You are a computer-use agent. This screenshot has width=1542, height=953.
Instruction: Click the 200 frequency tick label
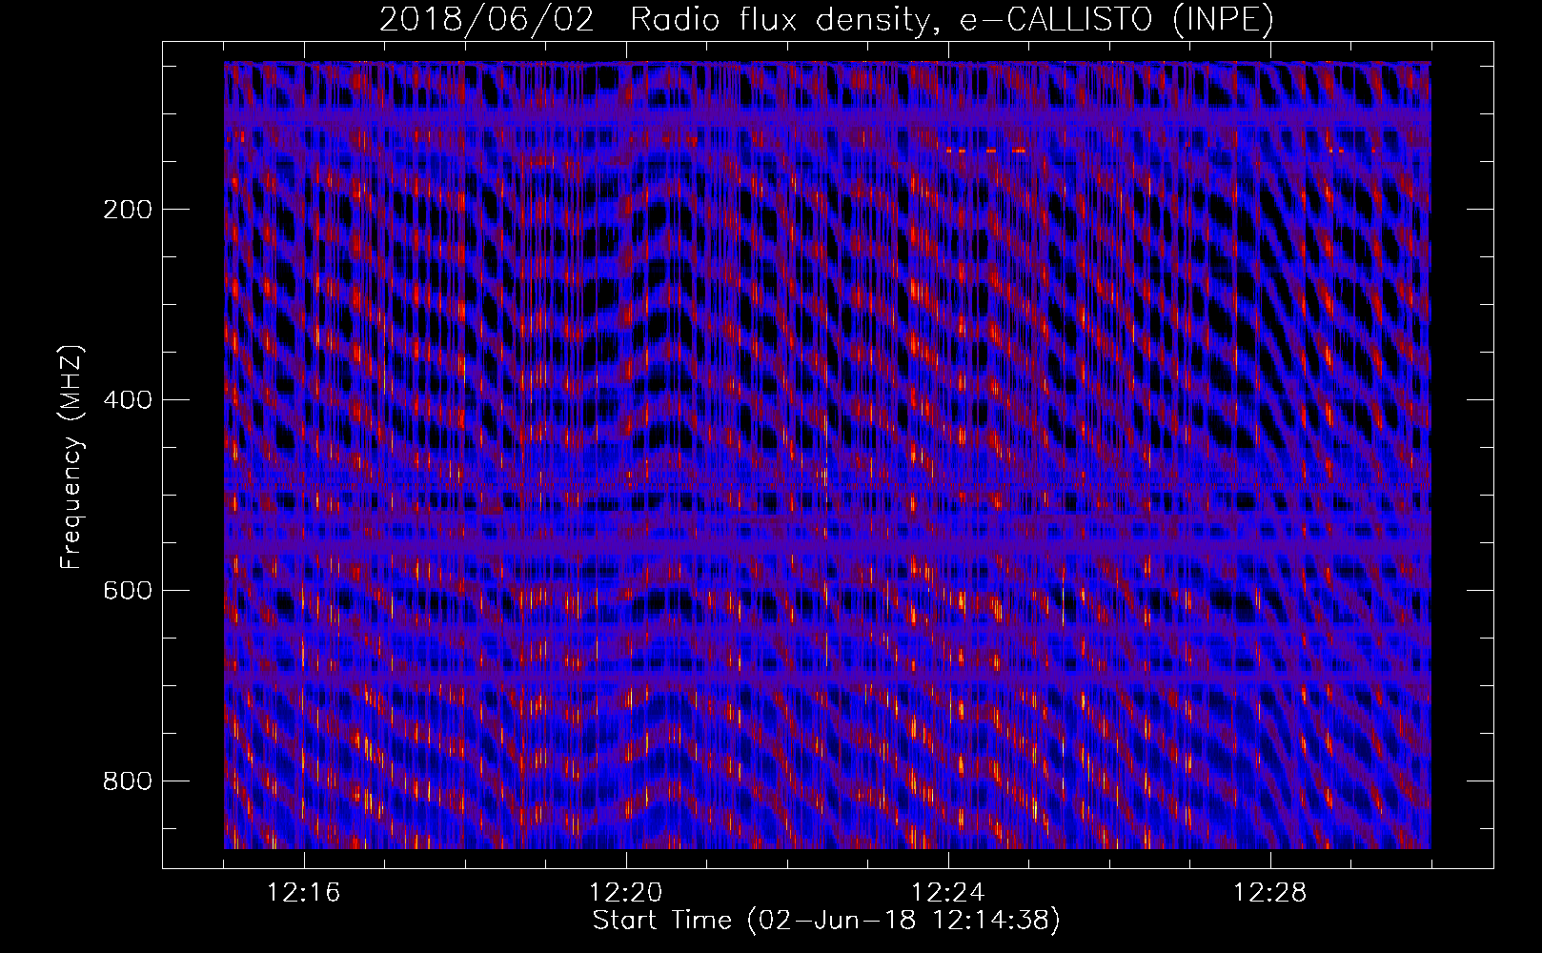[x=127, y=210]
